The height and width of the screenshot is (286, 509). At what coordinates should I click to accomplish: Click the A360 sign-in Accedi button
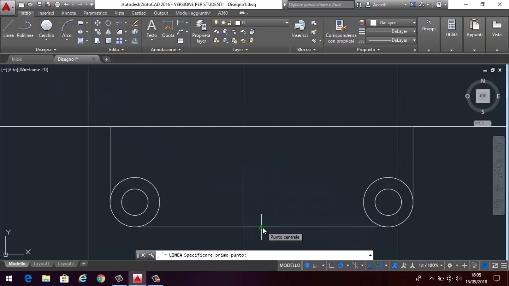380,5
